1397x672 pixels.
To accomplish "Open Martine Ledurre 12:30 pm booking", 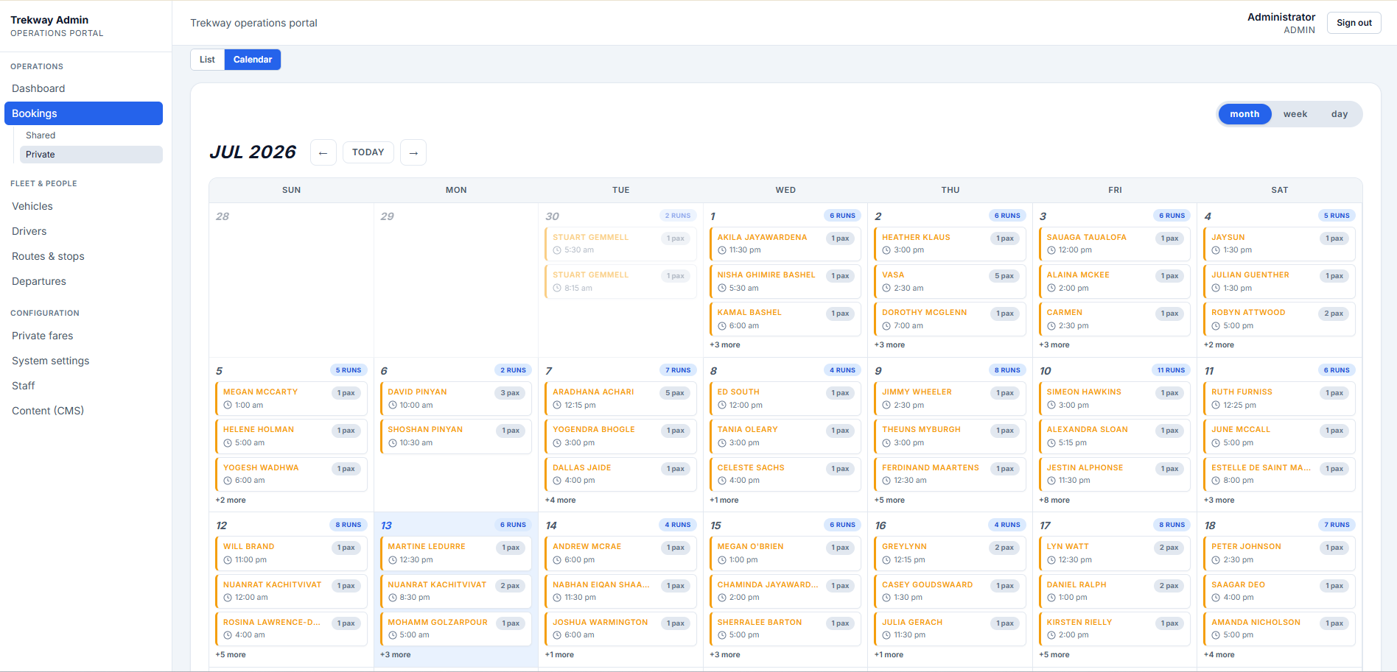I will point(456,553).
